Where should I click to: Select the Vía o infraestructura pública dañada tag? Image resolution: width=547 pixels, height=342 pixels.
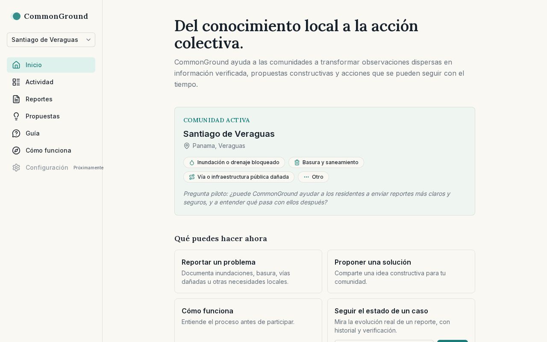pos(239,177)
